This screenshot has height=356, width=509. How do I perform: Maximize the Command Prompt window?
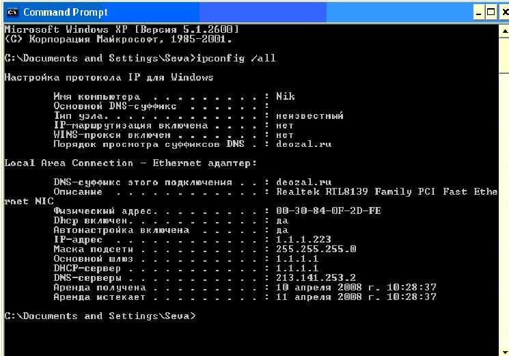491,12
